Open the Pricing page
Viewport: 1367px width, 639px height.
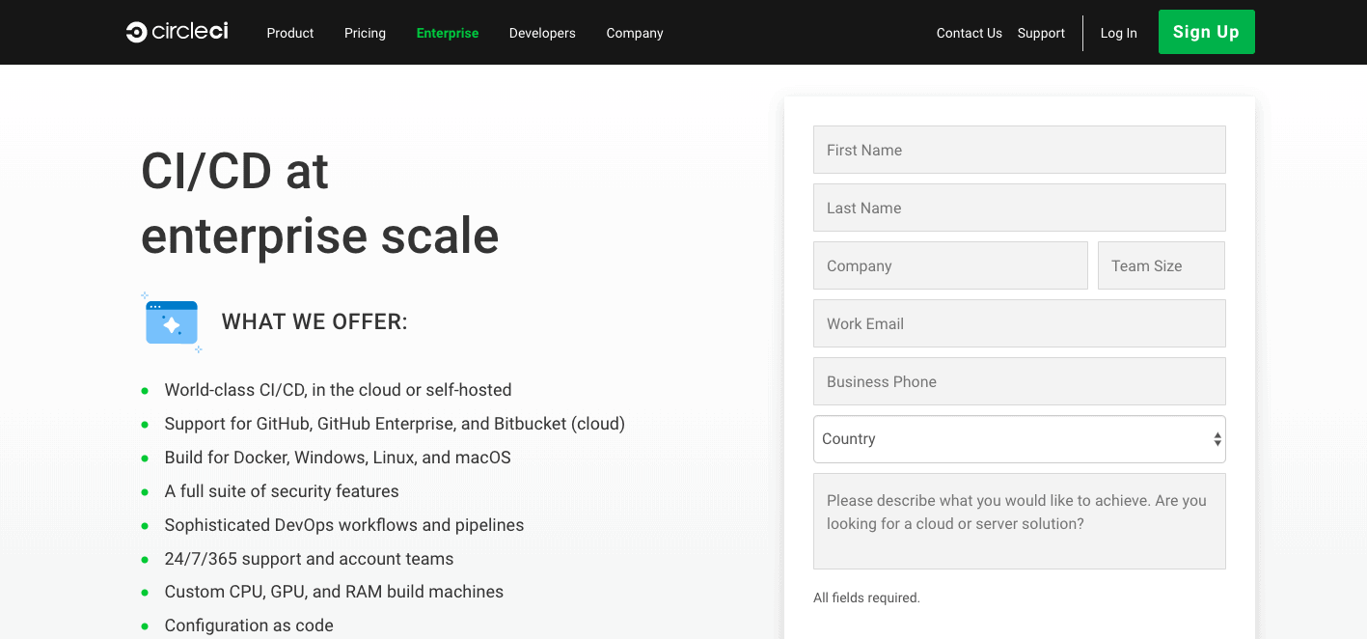coord(365,33)
